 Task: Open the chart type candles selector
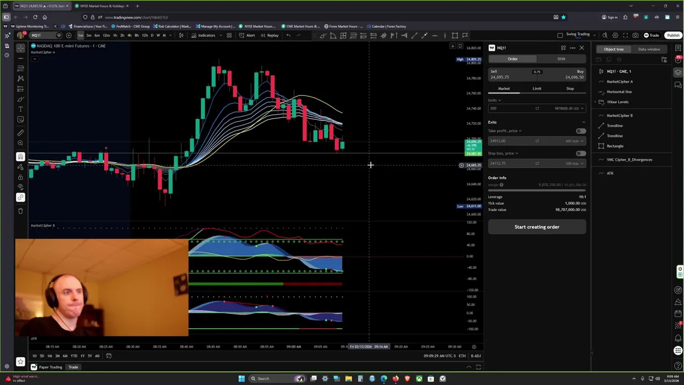pyautogui.click(x=181, y=35)
